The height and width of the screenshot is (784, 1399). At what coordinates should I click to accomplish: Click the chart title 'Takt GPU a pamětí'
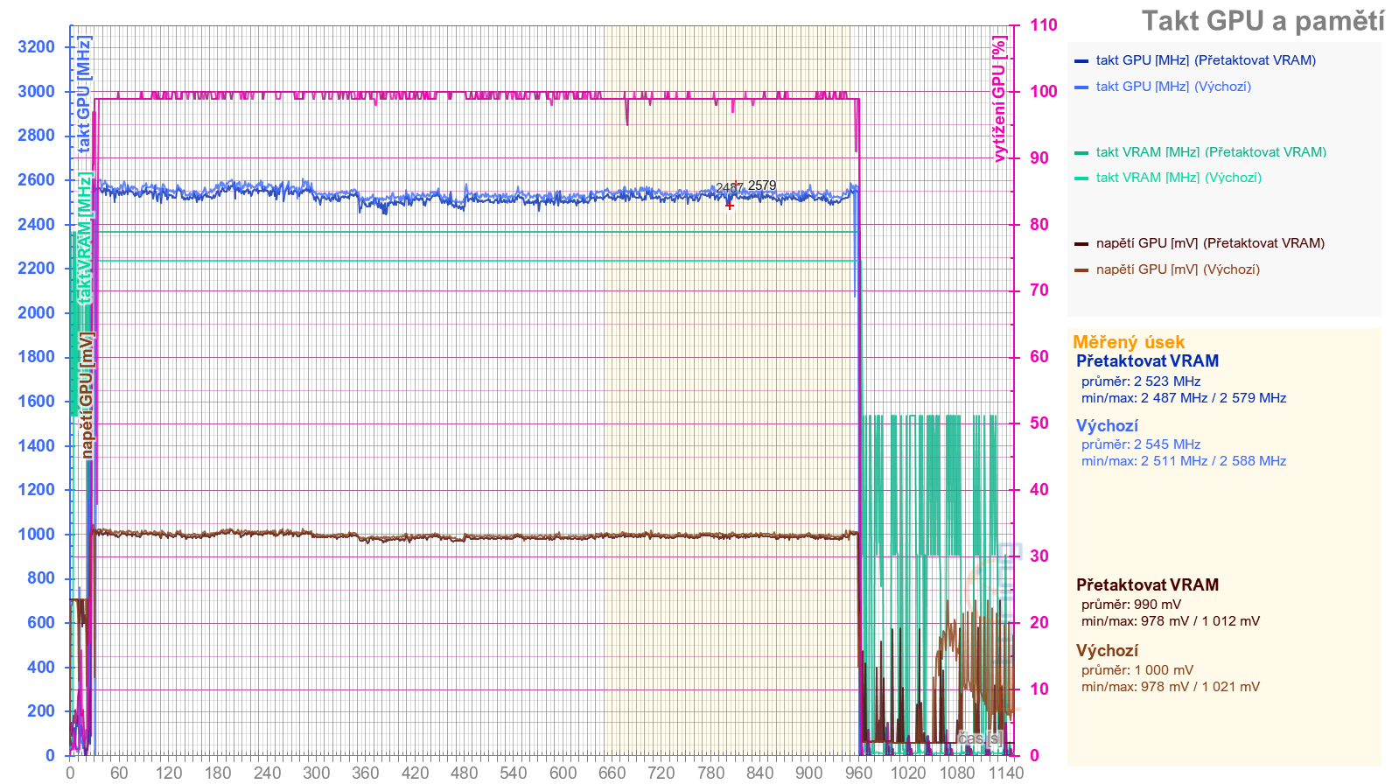tap(1263, 21)
